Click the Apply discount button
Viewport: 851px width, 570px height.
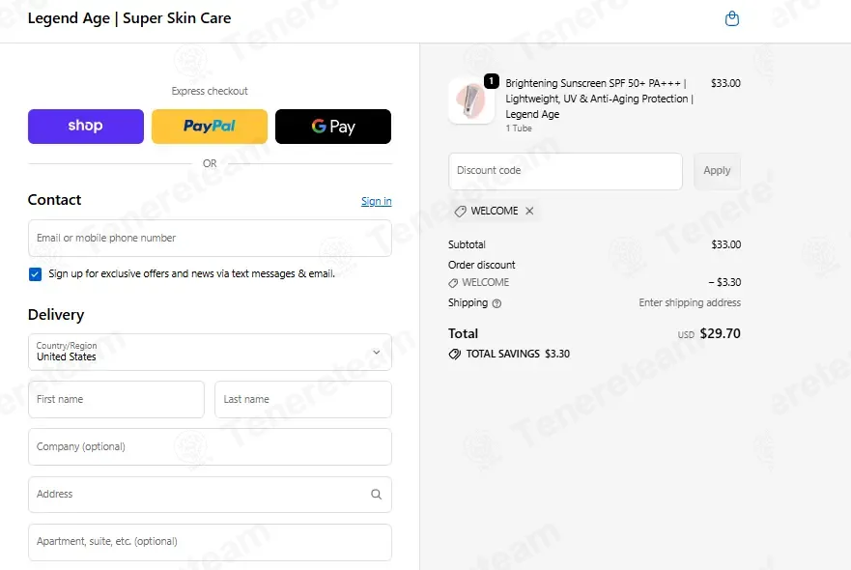click(x=717, y=171)
